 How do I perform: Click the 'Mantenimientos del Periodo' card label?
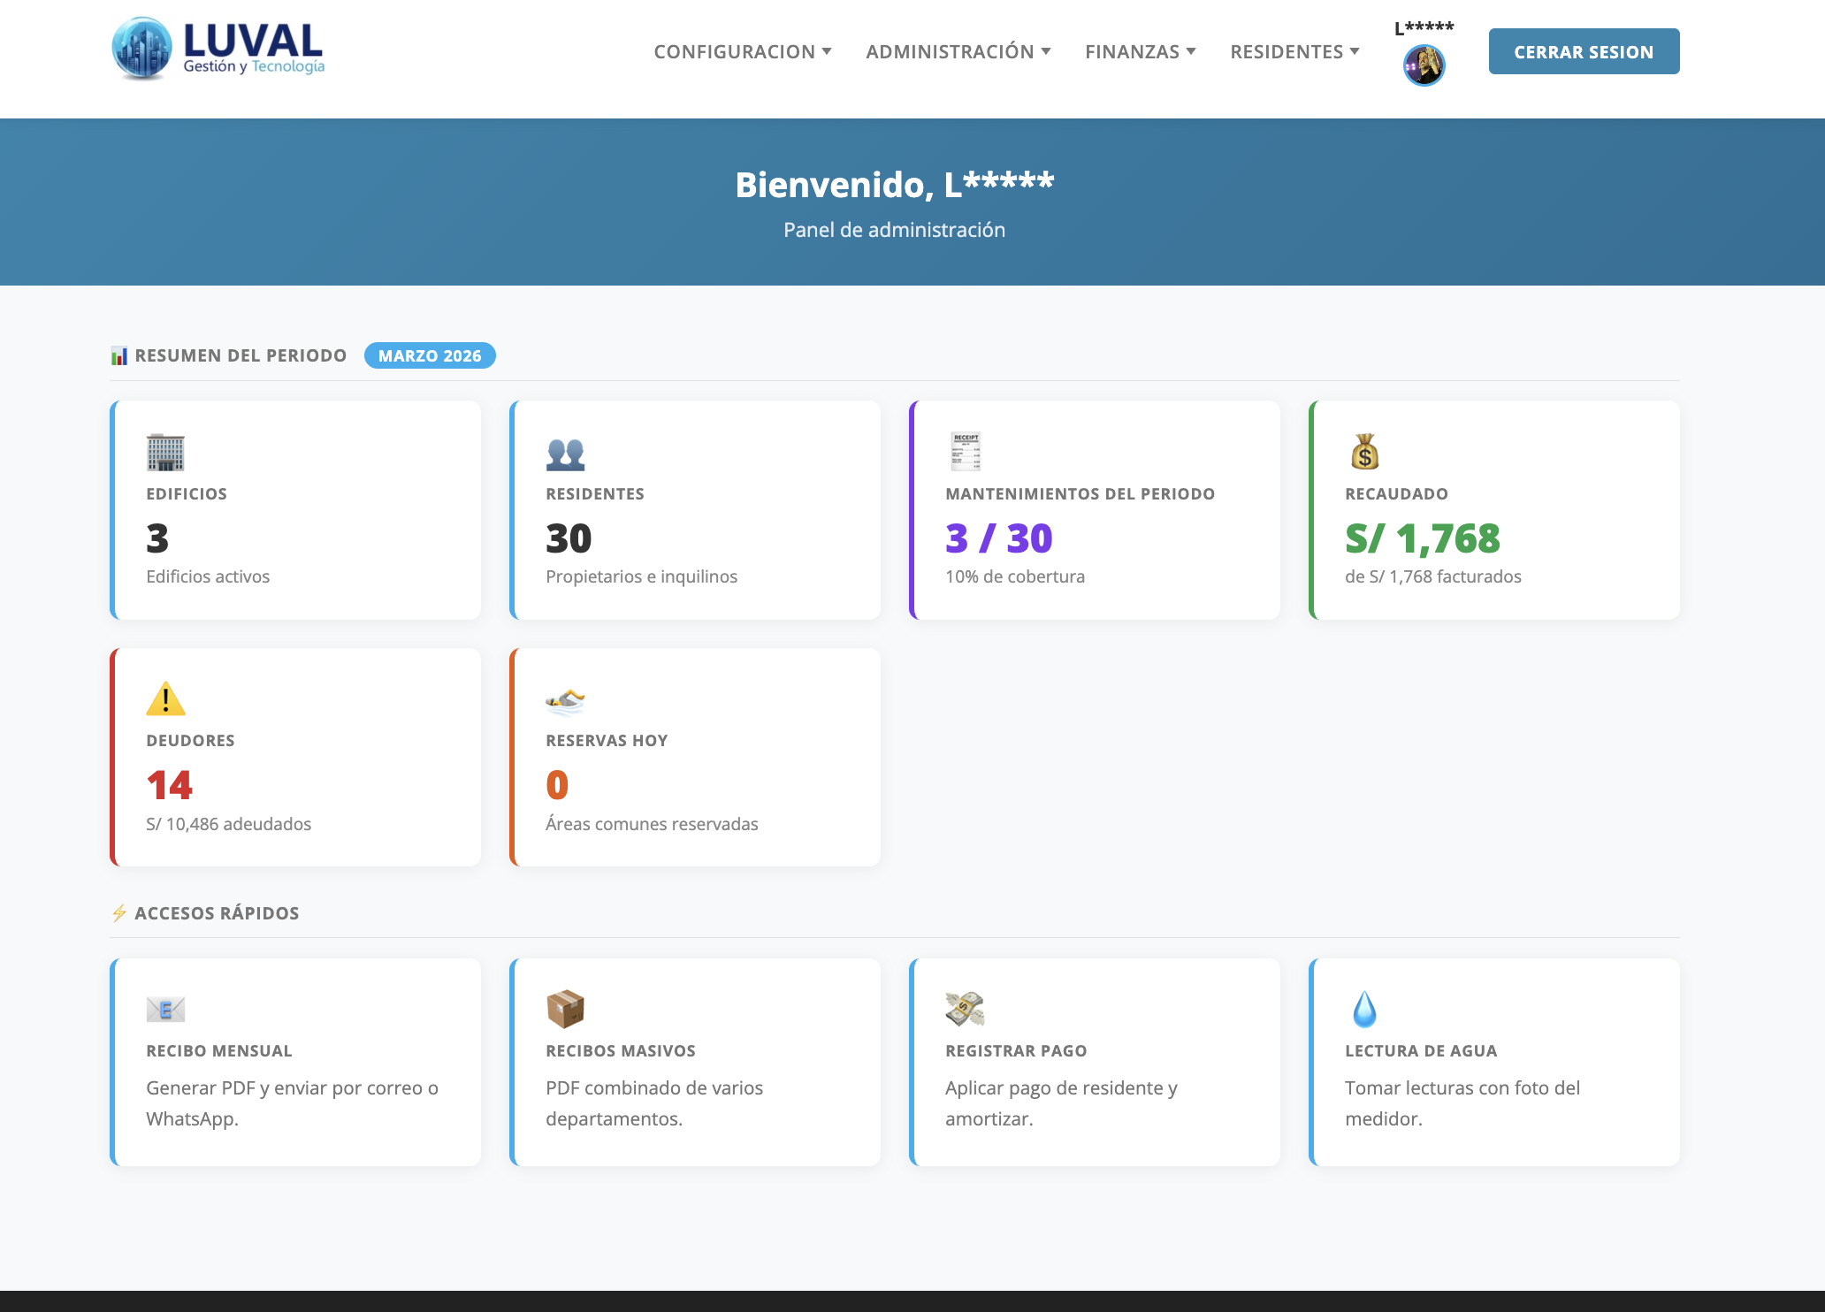click(1080, 494)
